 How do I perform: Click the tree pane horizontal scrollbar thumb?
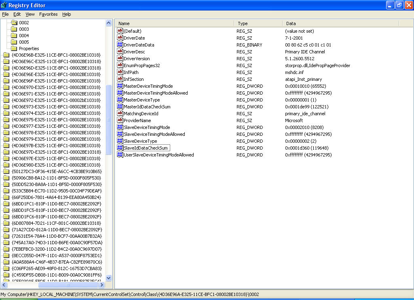coord(68,285)
